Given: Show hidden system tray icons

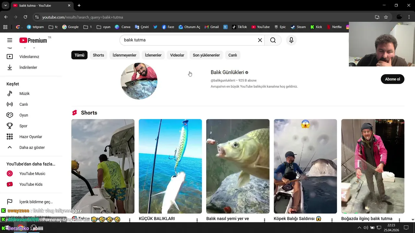Looking at the screenshot, I should 359,227.
